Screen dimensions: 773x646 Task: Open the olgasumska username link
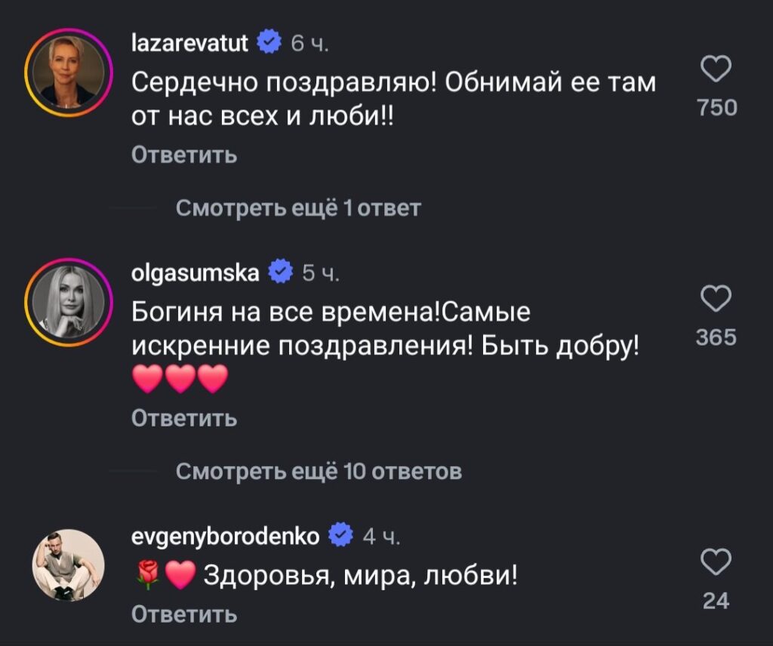click(196, 271)
